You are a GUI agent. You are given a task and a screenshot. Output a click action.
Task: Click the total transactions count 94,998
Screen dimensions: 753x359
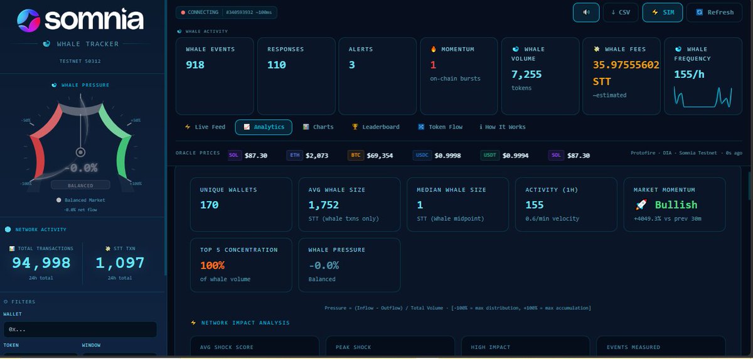tap(41, 263)
